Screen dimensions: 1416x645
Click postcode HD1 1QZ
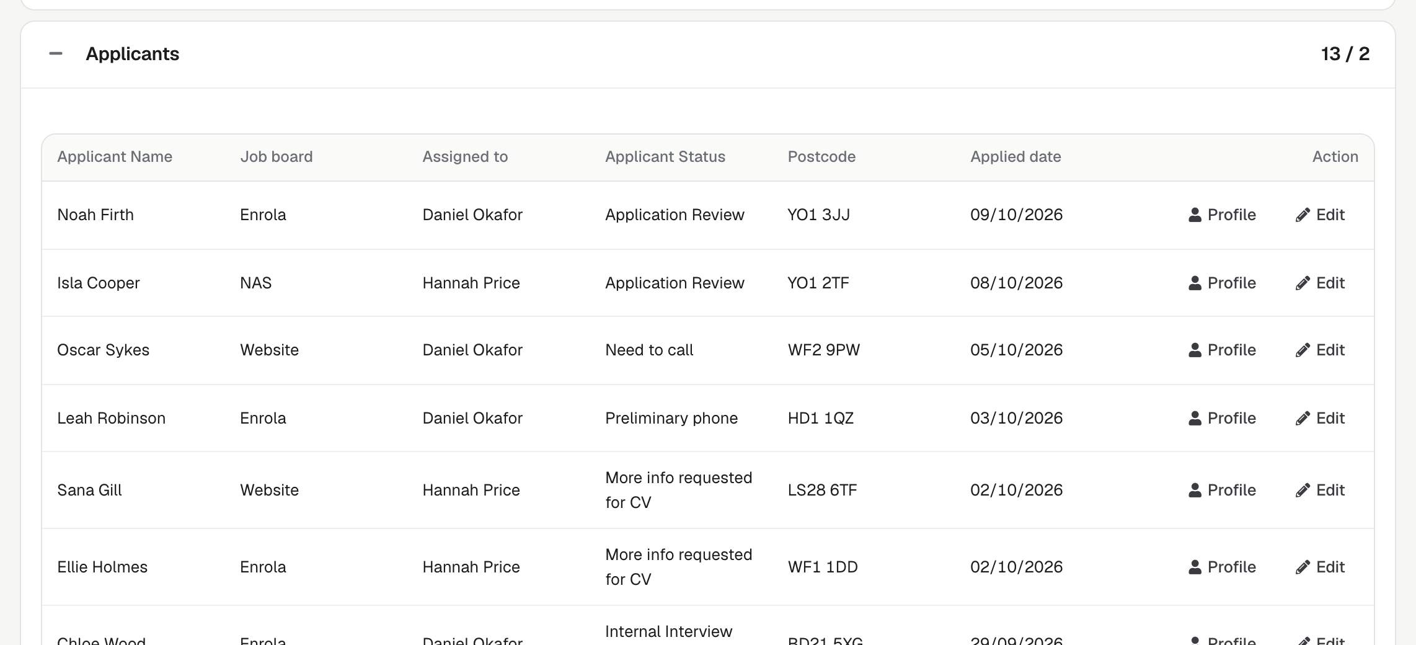tap(821, 418)
